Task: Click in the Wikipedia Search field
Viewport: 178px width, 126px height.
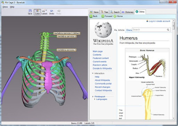Action: coord(149,30)
